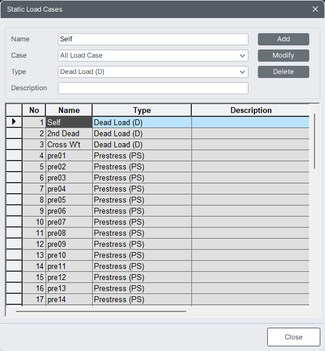Click the Modify button
The width and height of the screenshot is (325, 351).
[x=283, y=55]
